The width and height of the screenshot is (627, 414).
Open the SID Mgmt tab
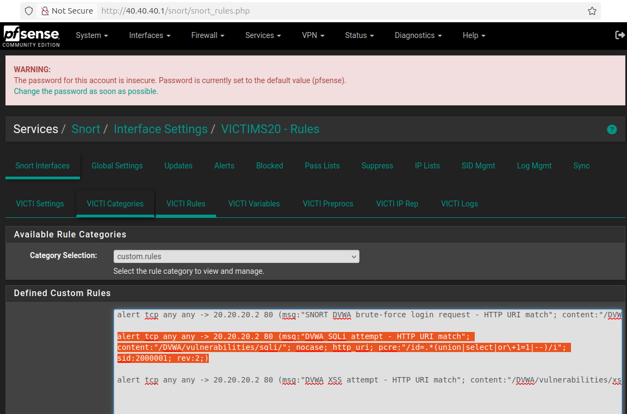478,166
